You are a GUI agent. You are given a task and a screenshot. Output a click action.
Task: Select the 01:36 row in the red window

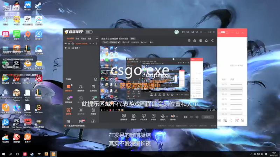click(x=230, y=109)
